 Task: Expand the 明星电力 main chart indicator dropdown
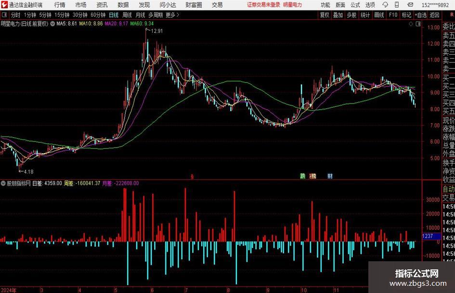pyautogui.click(x=52, y=24)
